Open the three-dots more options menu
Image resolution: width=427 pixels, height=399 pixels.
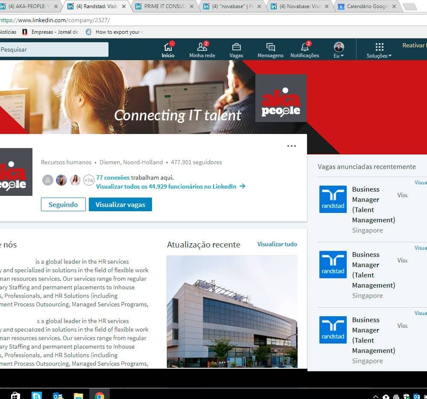(291, 146)
